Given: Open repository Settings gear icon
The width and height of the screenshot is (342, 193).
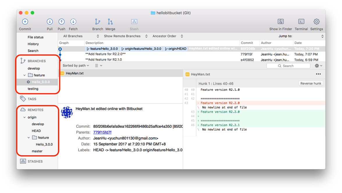Looking at the screenshot, I should click(x=316, y=21).
